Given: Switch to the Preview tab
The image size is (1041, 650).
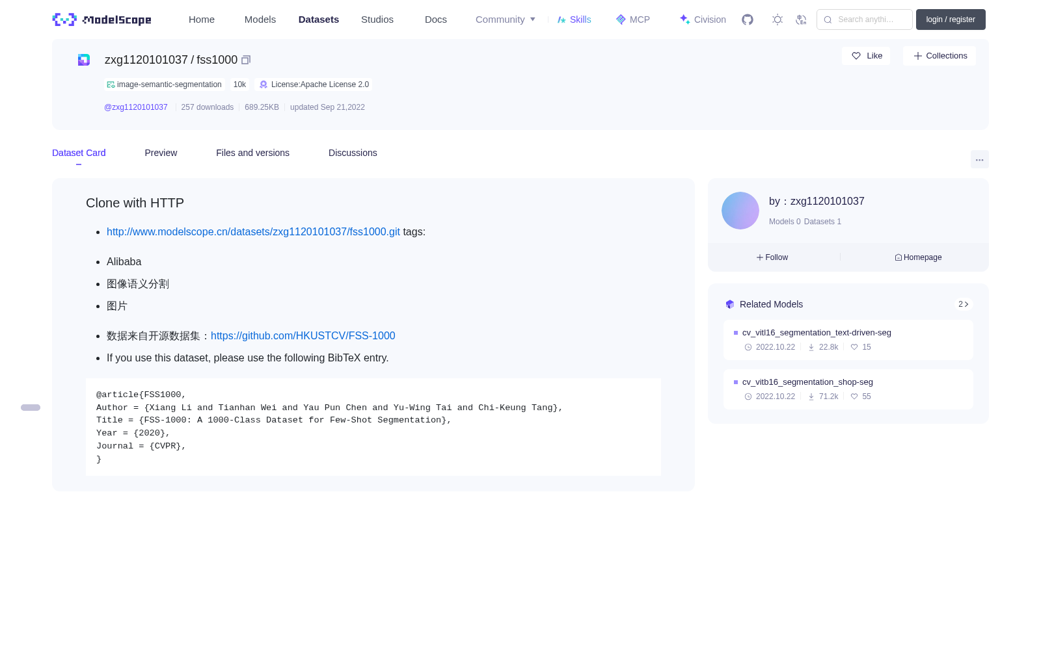Looking at the screenshot, I should click(x=161, y=153).
